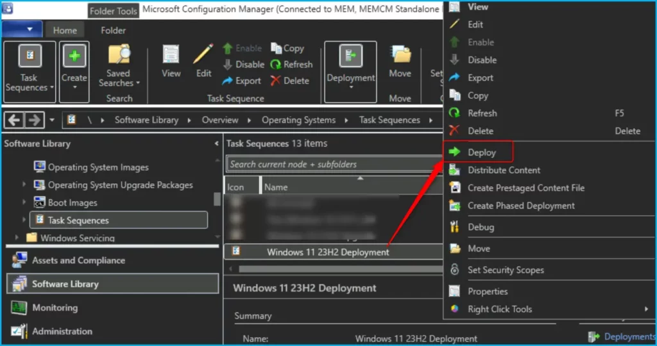Click the Search current node input field
Image resolution: width=657 pixels, height=346 pixels.
[x=334, y=164]
